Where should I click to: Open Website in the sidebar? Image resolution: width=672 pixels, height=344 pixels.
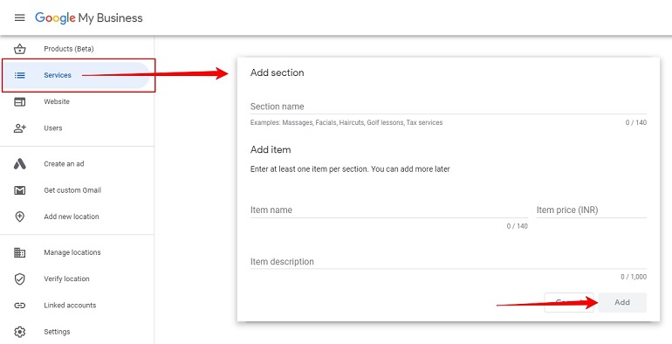pos(57,101)
